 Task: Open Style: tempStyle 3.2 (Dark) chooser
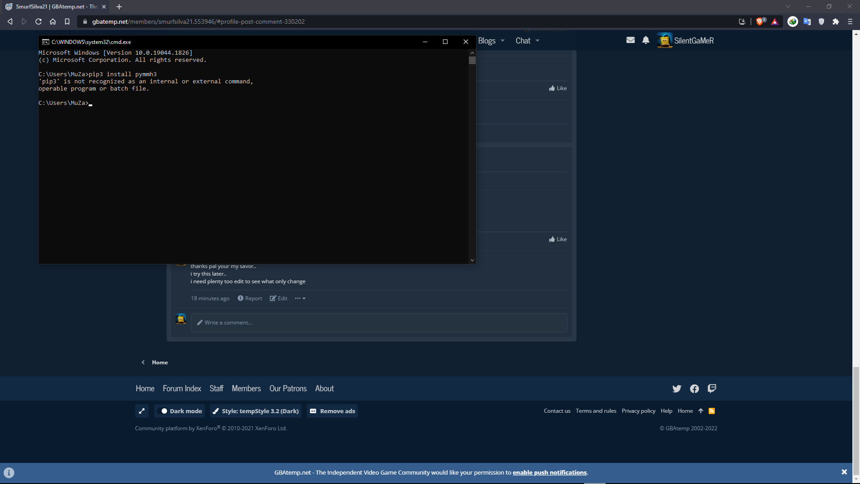pyautogui.click(x=255, y=411)
